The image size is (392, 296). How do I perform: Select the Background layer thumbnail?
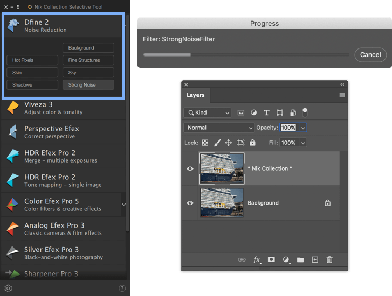tap(222, 203)
